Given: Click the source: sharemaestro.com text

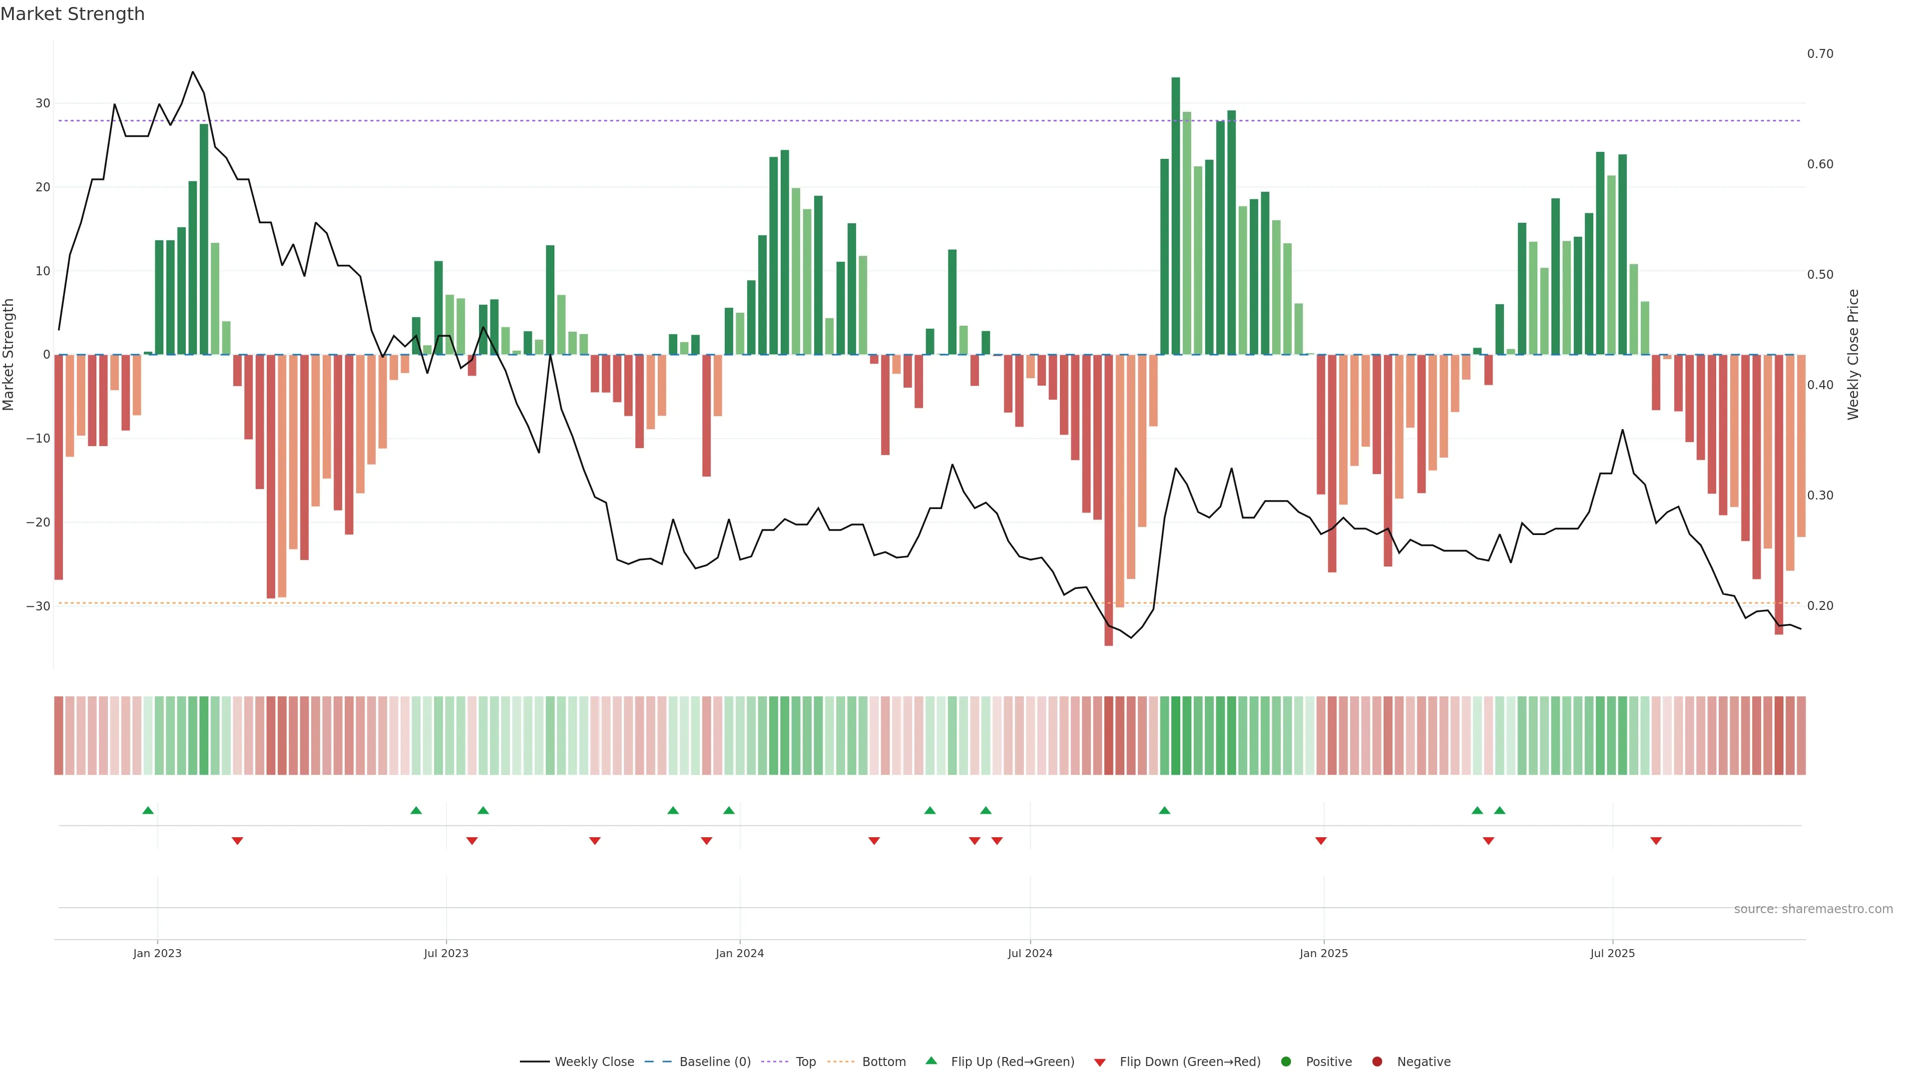Looking at the screenshot, I should point(1813,909).
